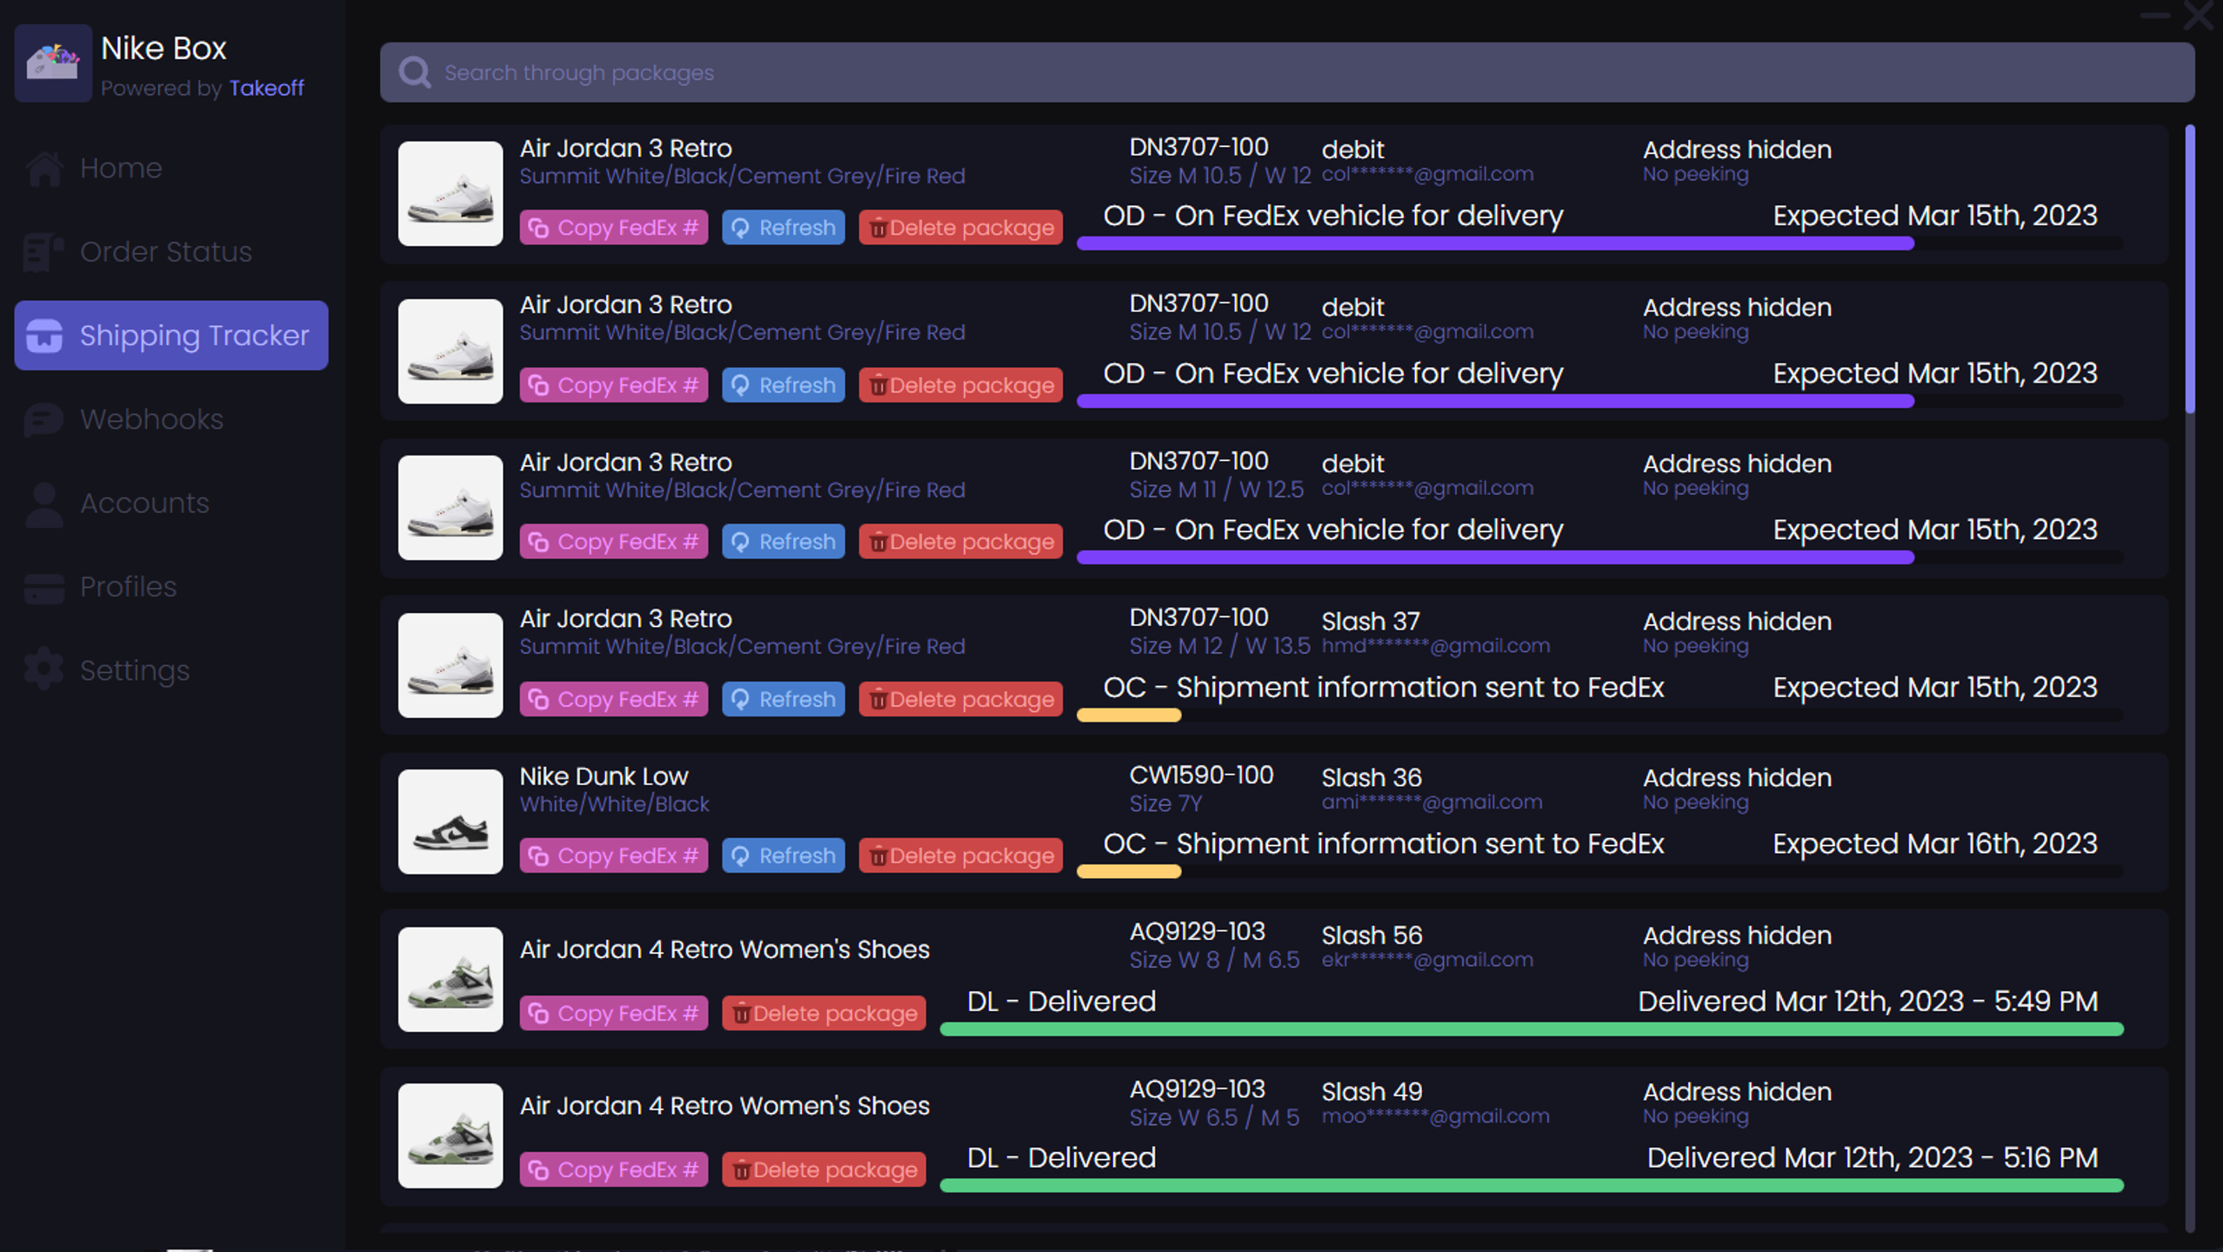Click the "Size W 6.5 / M 5" text
2223x1252 pixels.
coord(1214,1116)
